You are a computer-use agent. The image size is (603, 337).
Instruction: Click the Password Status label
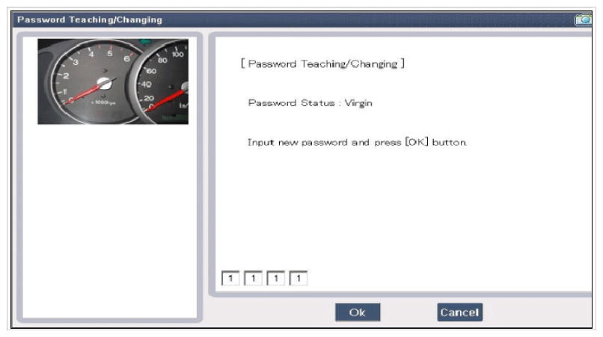(292, 103)
